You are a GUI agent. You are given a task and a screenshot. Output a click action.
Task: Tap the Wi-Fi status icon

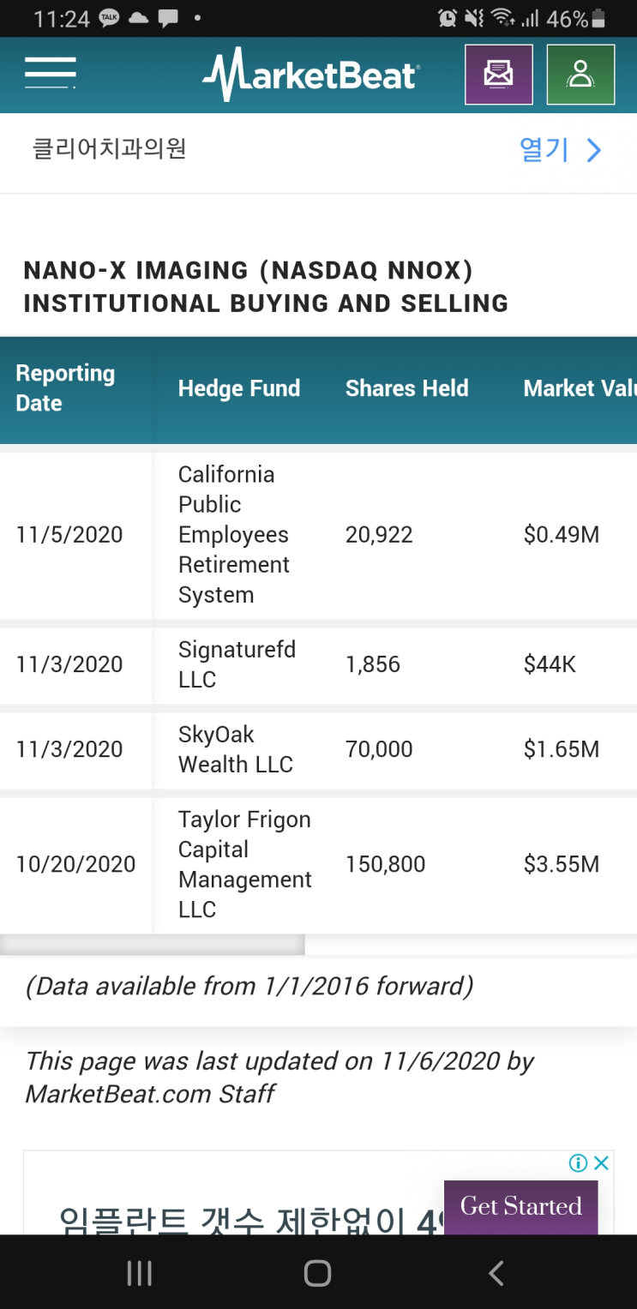[x=503, y=18]
